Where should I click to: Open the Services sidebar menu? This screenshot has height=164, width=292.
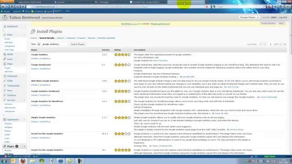11,100
